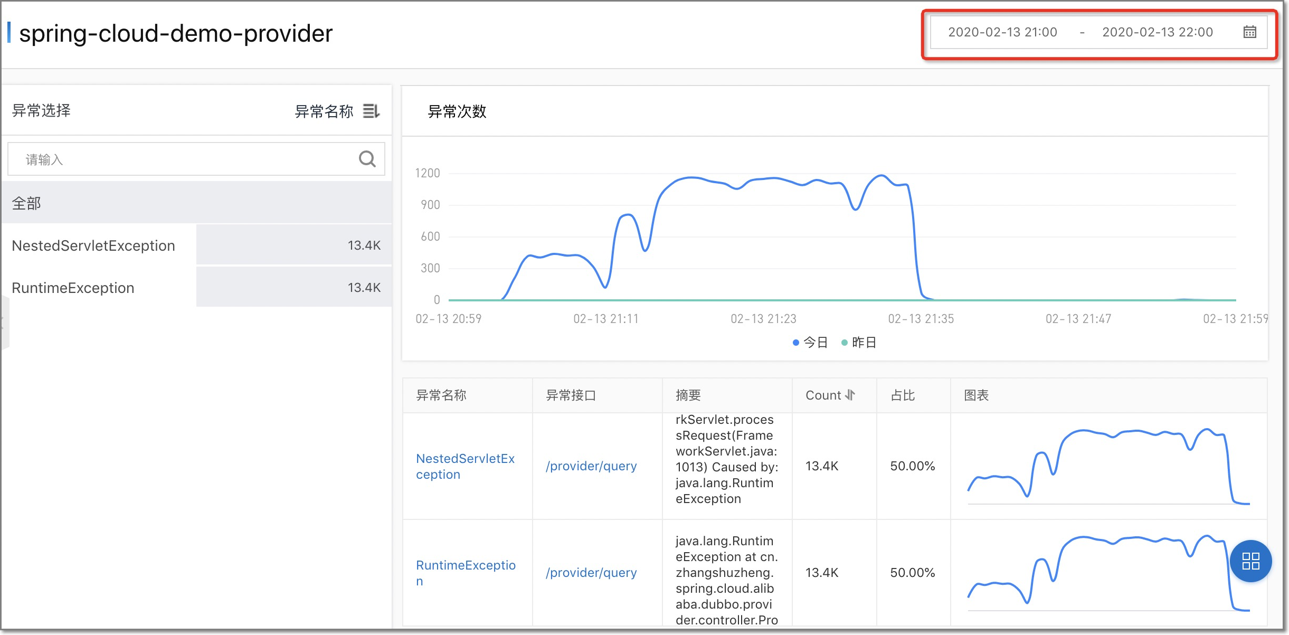Toggle the exception name sort icon
Viewport: 1289px width, 635px height.
coord(371,111)
